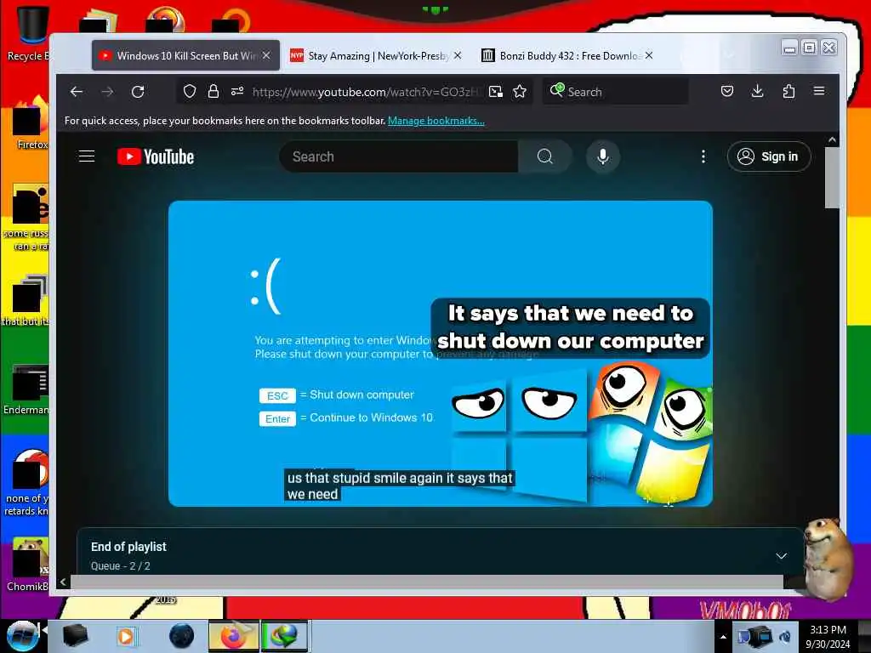
Task: Bookmark this page with the star icon
Action: click(520, 92)
